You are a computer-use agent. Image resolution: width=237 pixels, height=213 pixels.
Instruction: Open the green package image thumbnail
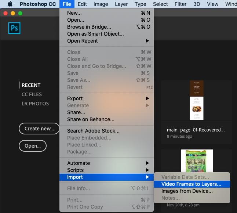tap(197, 161)
